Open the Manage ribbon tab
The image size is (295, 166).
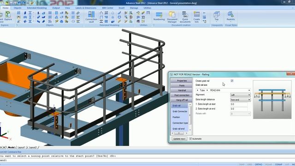(x=134, y=8)
